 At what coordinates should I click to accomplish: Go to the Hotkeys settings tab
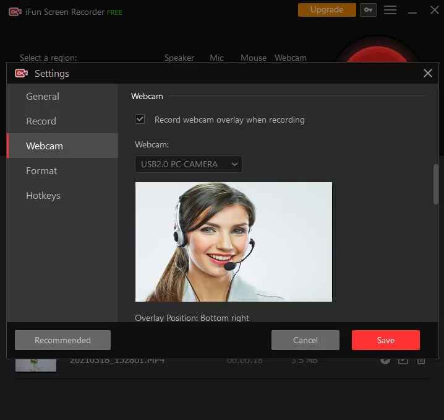[x=62, y=195]
